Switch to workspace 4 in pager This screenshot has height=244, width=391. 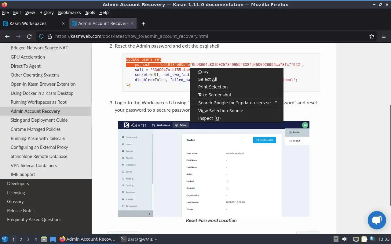[x=35, y=239]
